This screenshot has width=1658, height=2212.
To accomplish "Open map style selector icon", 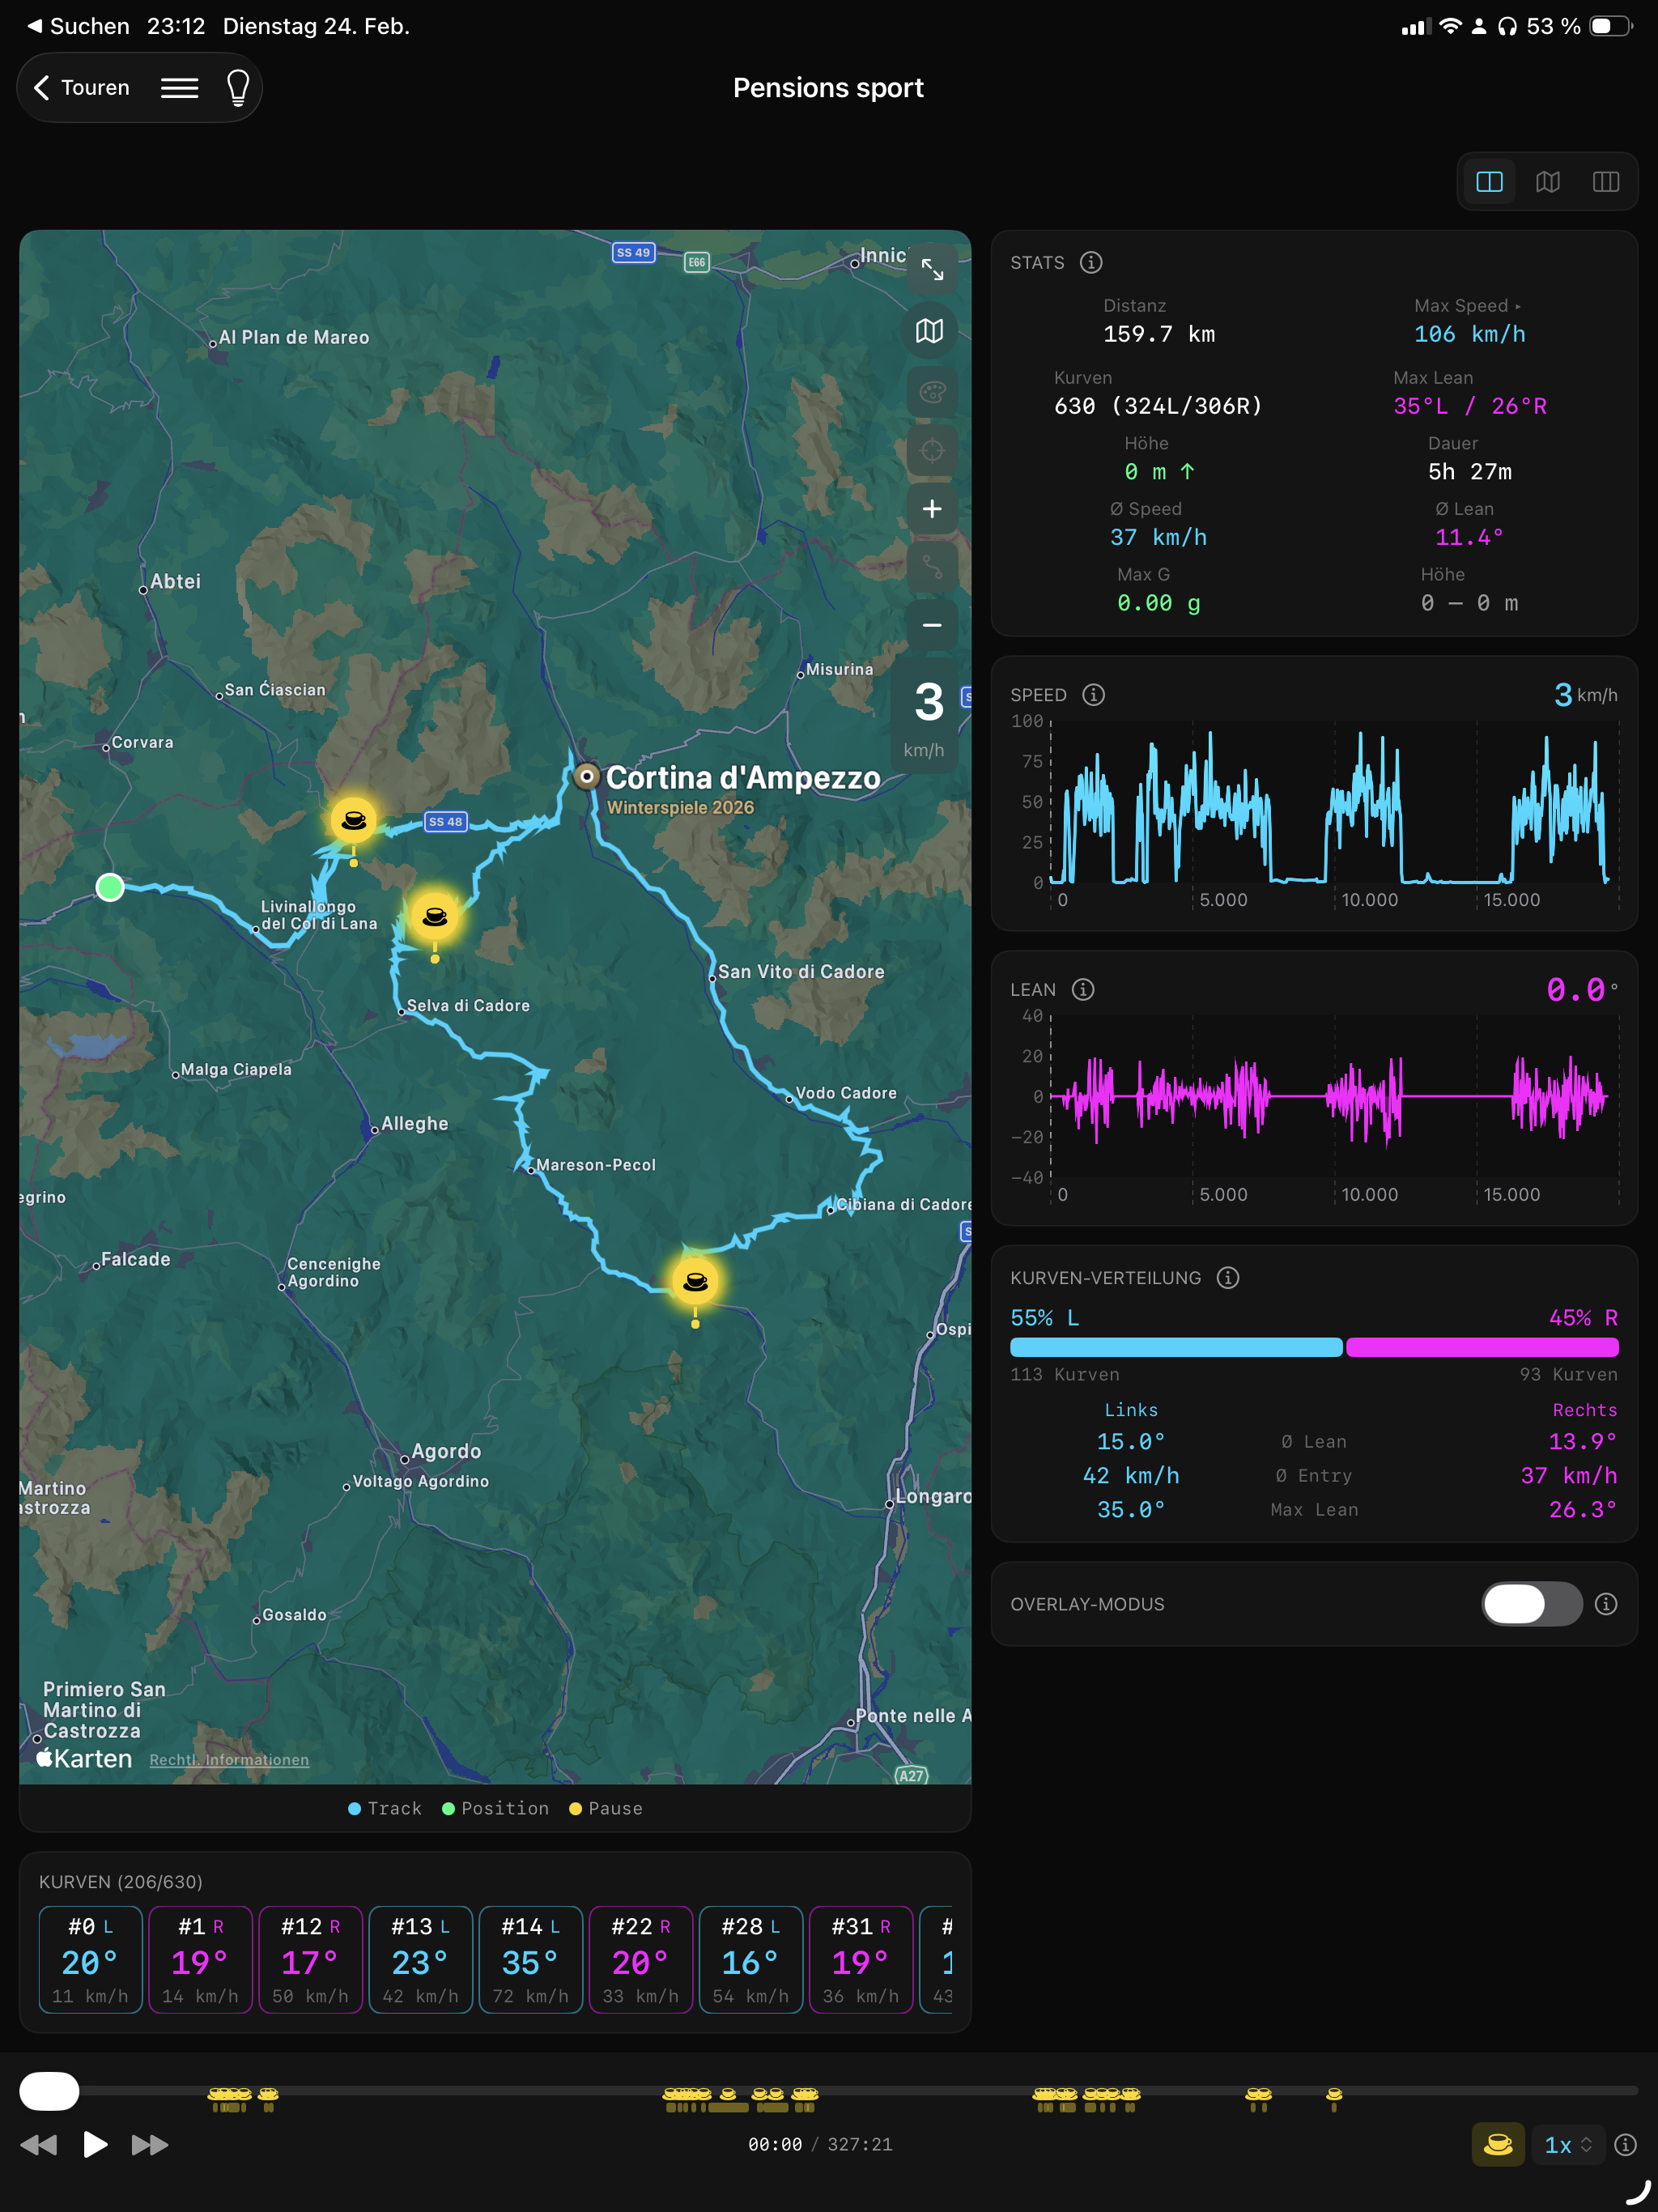I will tap(930, 331).
